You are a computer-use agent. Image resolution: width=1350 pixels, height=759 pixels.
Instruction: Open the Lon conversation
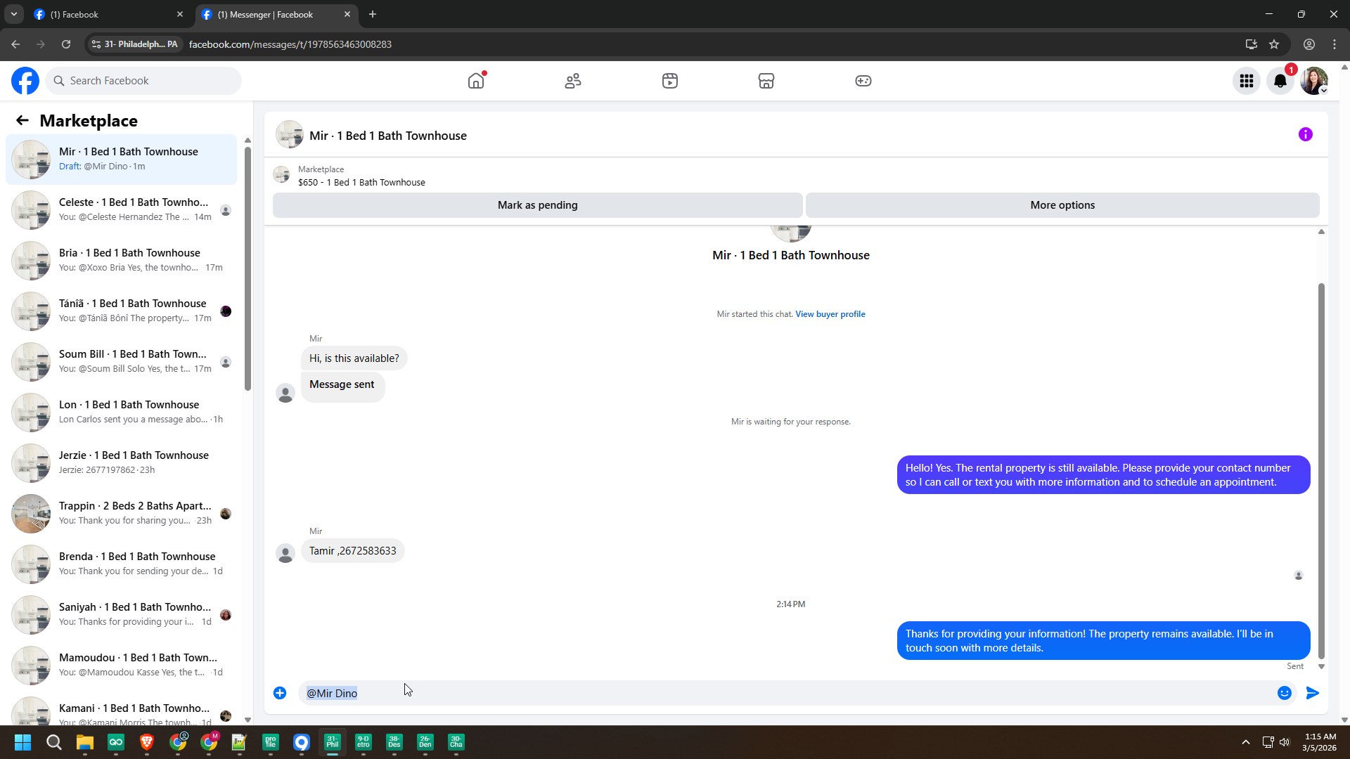pos(122,413)
